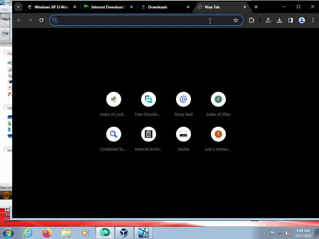Toggle the side panel icon
The width and height of the screenshot is (319, 239).
[x=291, y=20]
